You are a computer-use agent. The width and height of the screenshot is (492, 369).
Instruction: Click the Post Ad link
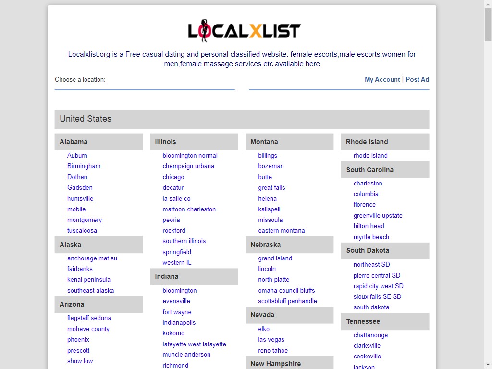[418, 80]
